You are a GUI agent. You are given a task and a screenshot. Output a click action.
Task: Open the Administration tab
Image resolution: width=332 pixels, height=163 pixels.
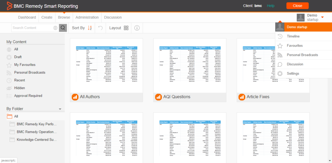tap(87, 17)
